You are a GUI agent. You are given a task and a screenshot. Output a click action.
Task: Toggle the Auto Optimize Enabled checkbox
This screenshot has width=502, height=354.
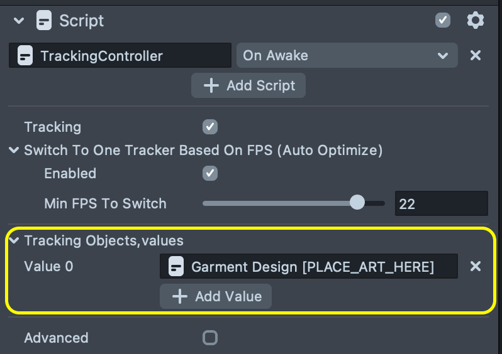[x=210, y=173]
